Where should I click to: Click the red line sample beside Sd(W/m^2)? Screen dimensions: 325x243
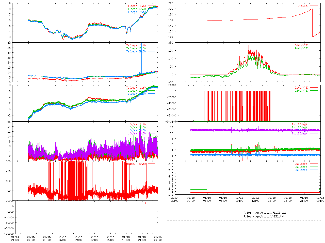pyautogui.click(x=314, y=46)
